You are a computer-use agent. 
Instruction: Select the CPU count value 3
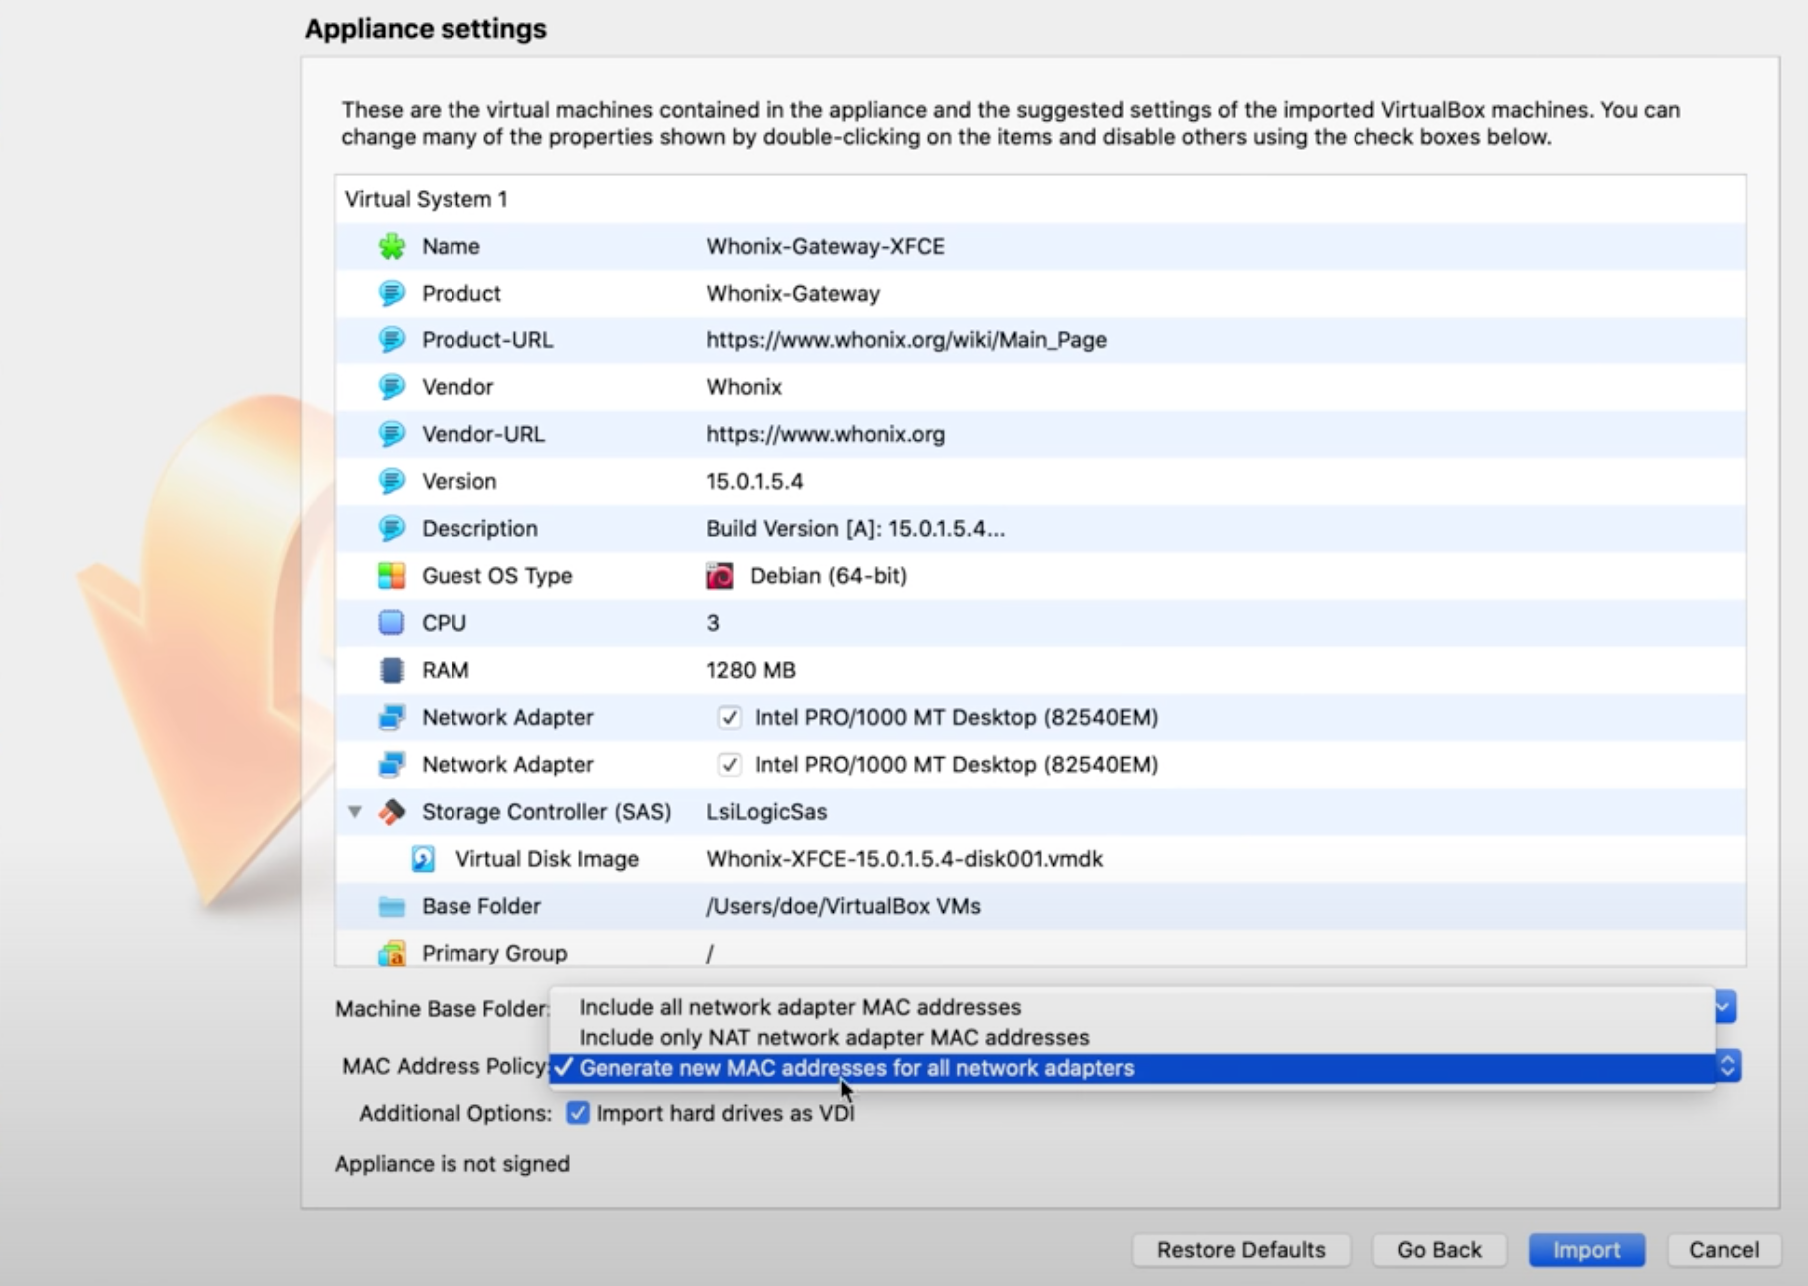coord(713,623)
